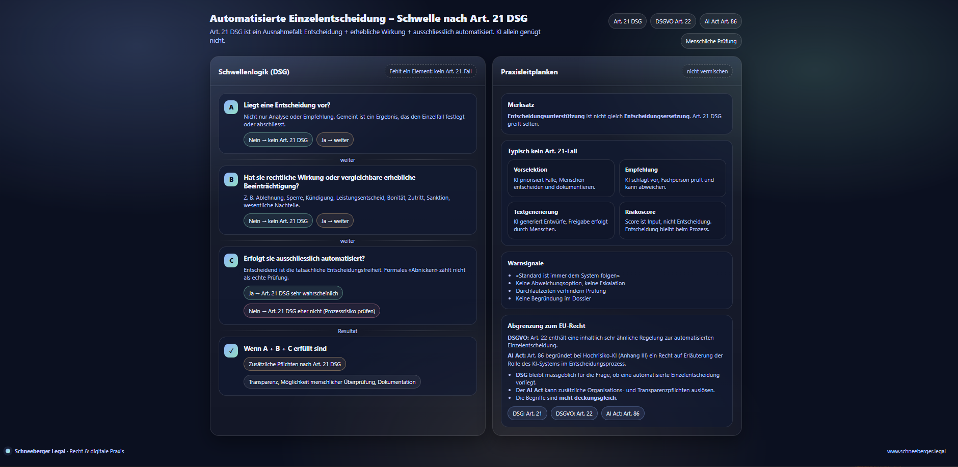Click the question "Liegt eine Entscheidung vor?"
Screen dimensions: 958x467
click(x=287, y=105)
